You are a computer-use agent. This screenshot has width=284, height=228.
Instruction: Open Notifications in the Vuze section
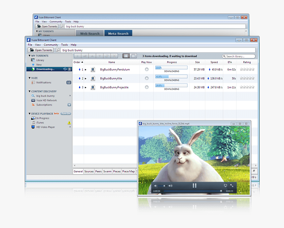pos(44,82)
